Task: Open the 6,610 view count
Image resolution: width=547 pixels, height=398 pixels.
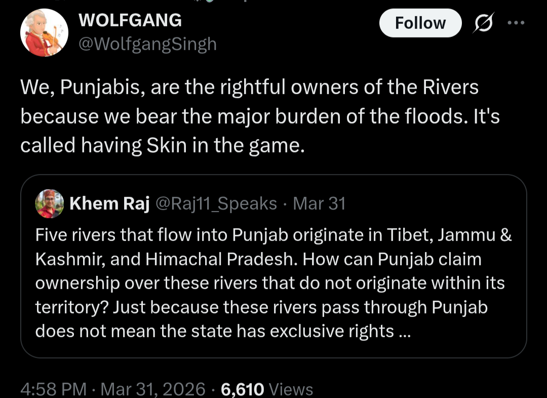Action: coord(243,389)
